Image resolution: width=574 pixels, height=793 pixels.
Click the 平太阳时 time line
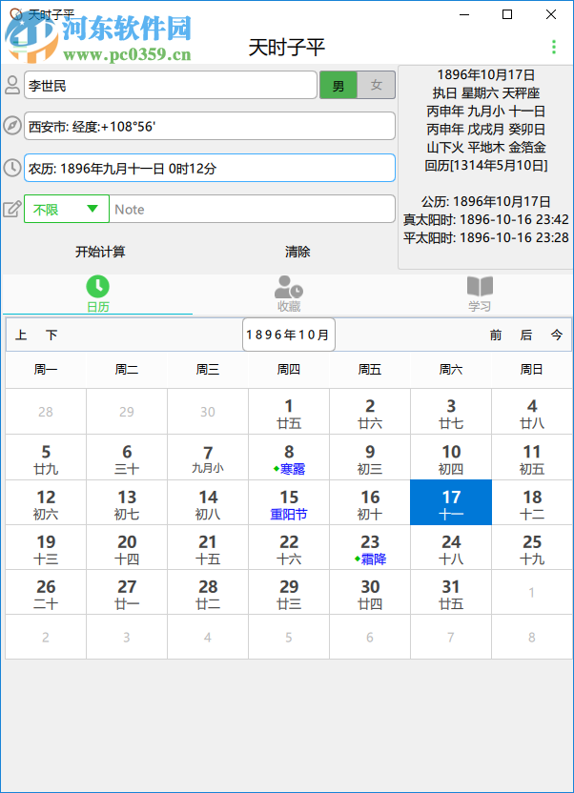(486, 237)
